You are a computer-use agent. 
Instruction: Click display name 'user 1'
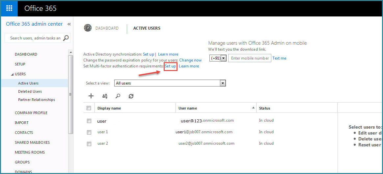point(103,132)
